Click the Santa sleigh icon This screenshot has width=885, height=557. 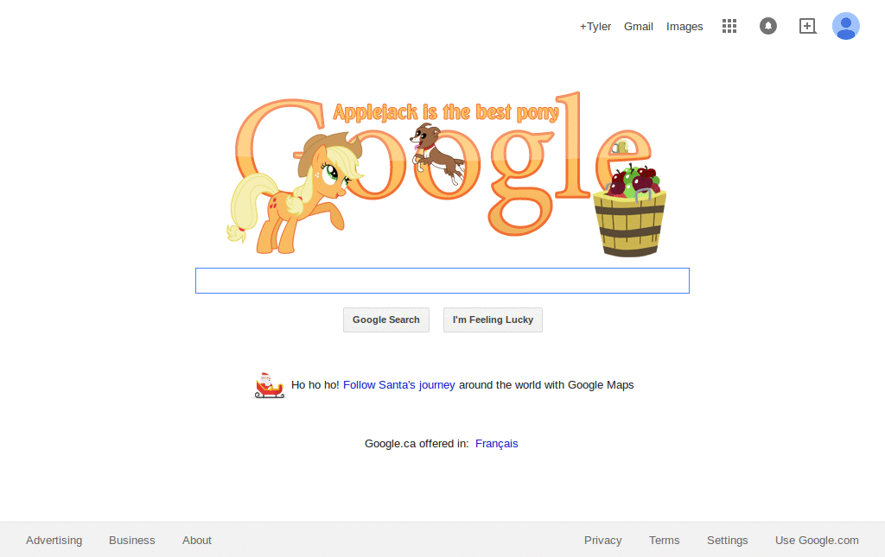point(270,385)
